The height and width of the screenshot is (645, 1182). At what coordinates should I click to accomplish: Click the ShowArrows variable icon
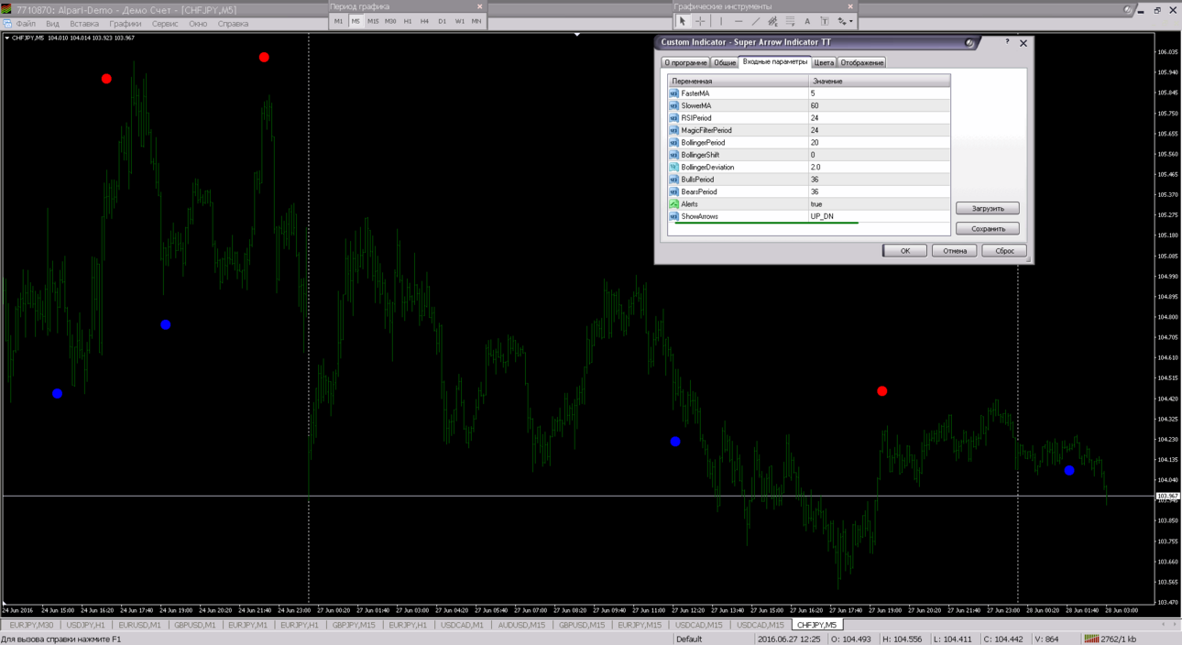point(673,216)
